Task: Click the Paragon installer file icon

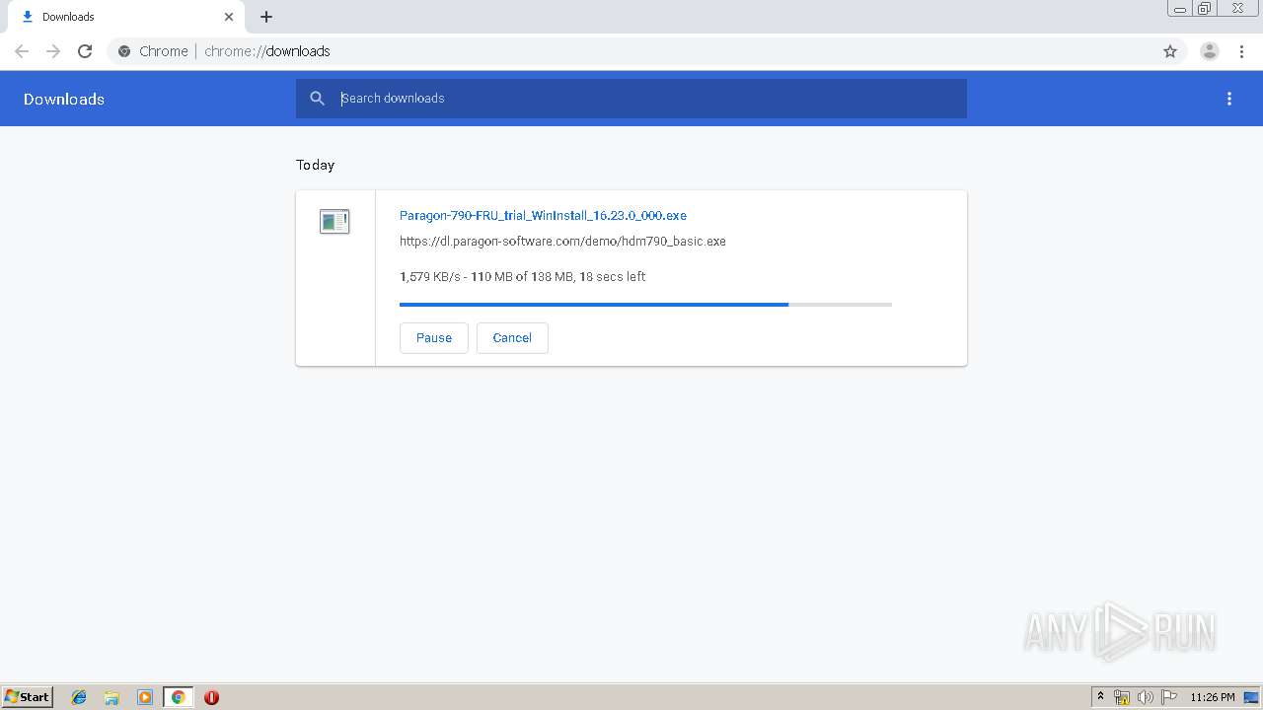Action: click(x=334, y=221)
